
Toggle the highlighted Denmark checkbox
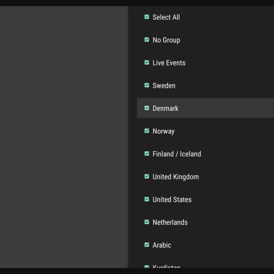click(x=147, y=108)
